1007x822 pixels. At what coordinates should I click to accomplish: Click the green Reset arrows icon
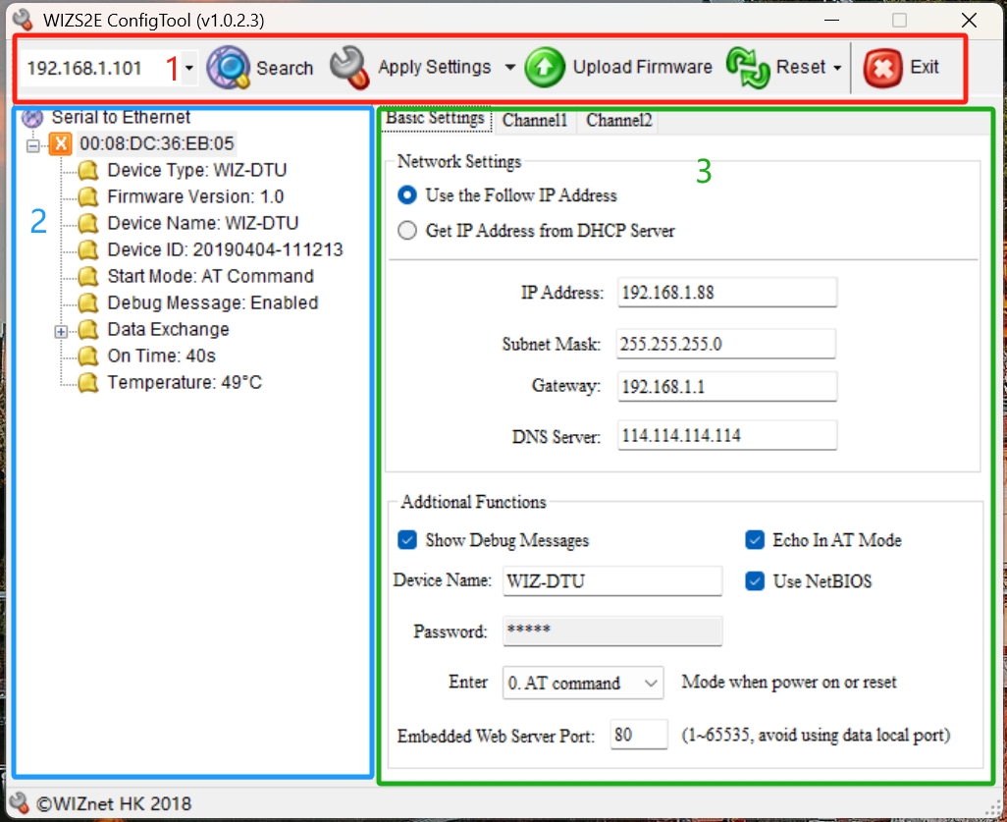[747, 68]
